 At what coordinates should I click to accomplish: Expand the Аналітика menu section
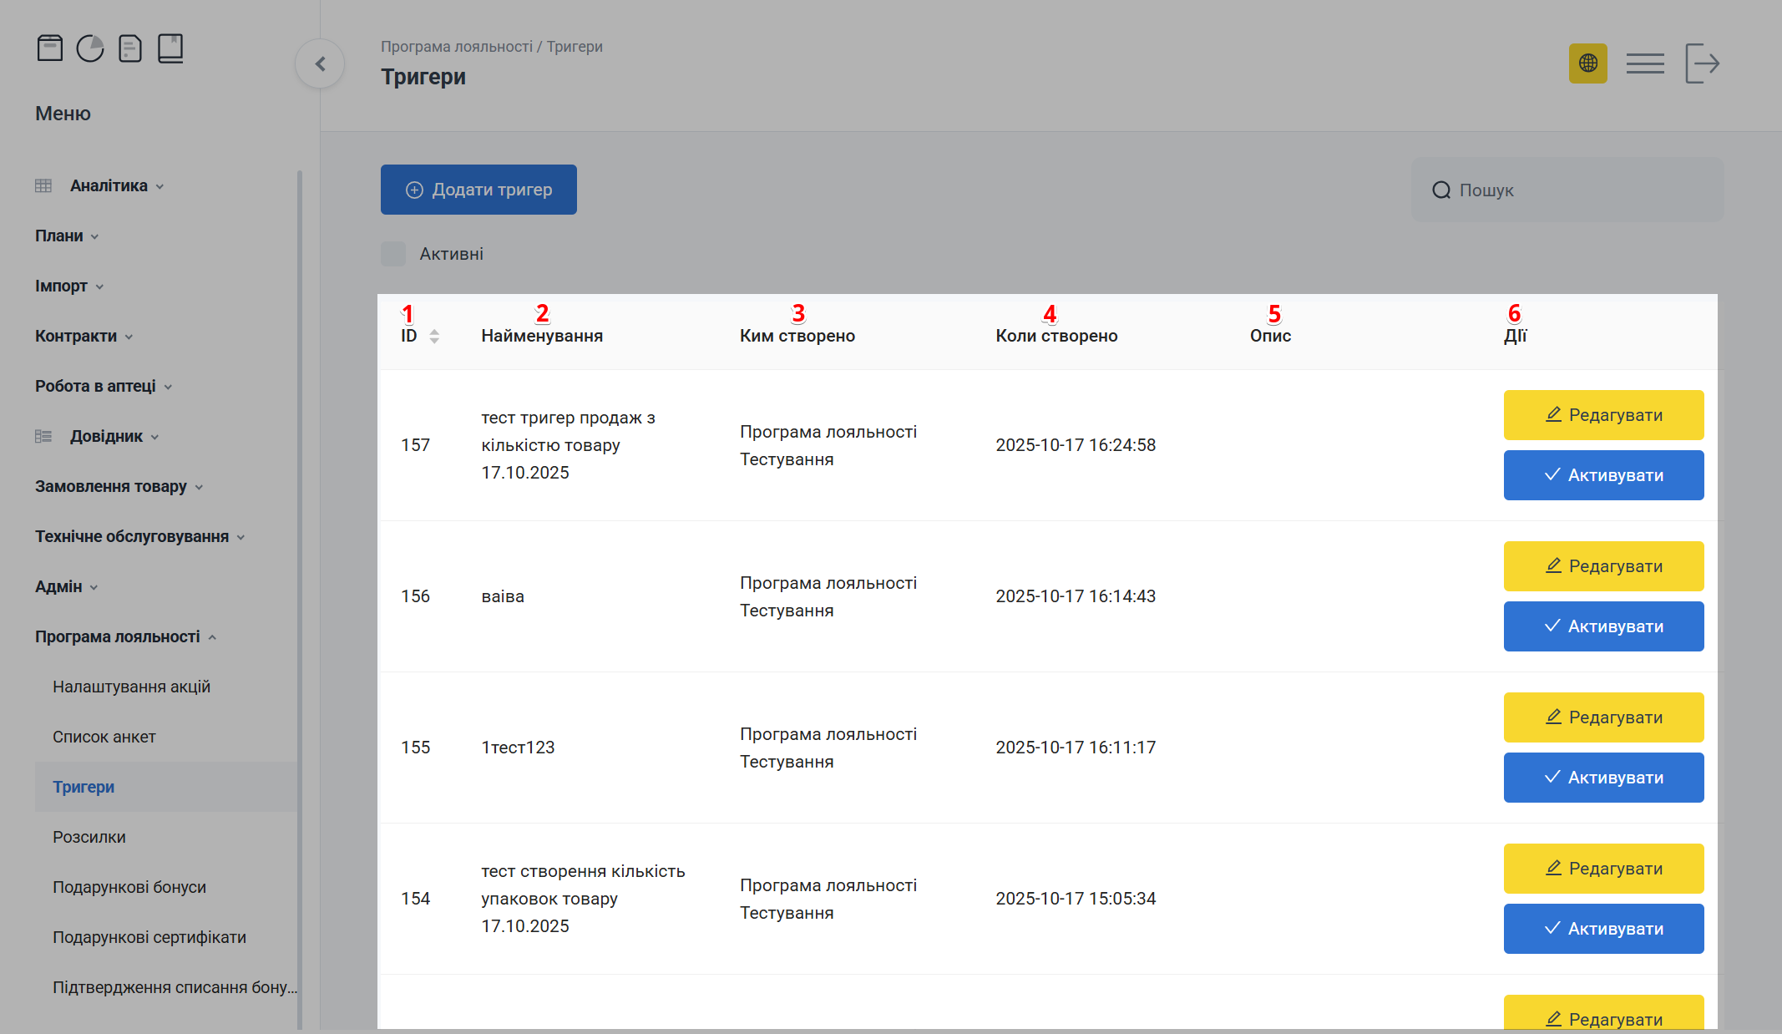[x=109, y=185]
